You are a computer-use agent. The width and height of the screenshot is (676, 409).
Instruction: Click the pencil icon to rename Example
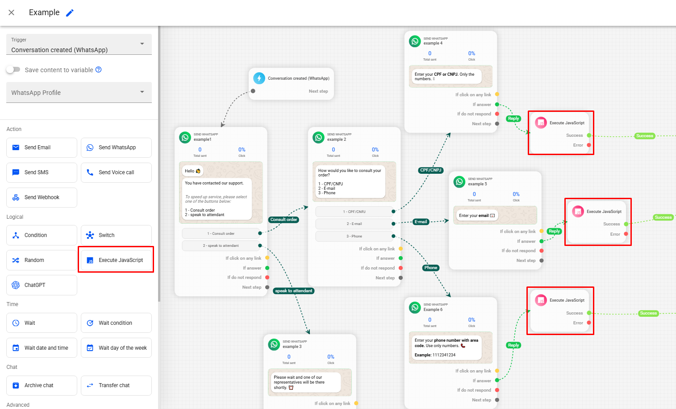click(x=70, y=13)
